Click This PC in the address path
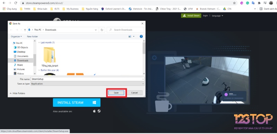Viewport: 277px width, 134px height. click(x=38, y=30)
